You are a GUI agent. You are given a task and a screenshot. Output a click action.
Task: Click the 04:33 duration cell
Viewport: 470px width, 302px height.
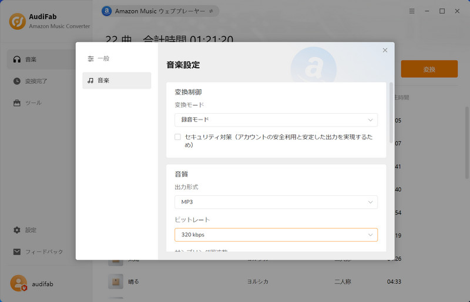click(x=394, y=281)
